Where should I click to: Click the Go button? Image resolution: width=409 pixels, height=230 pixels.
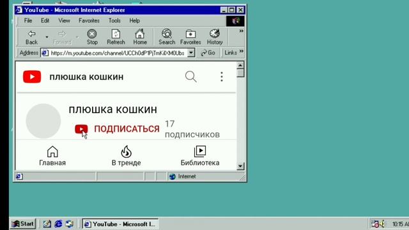pyautogui.click(x=208, y=53)
